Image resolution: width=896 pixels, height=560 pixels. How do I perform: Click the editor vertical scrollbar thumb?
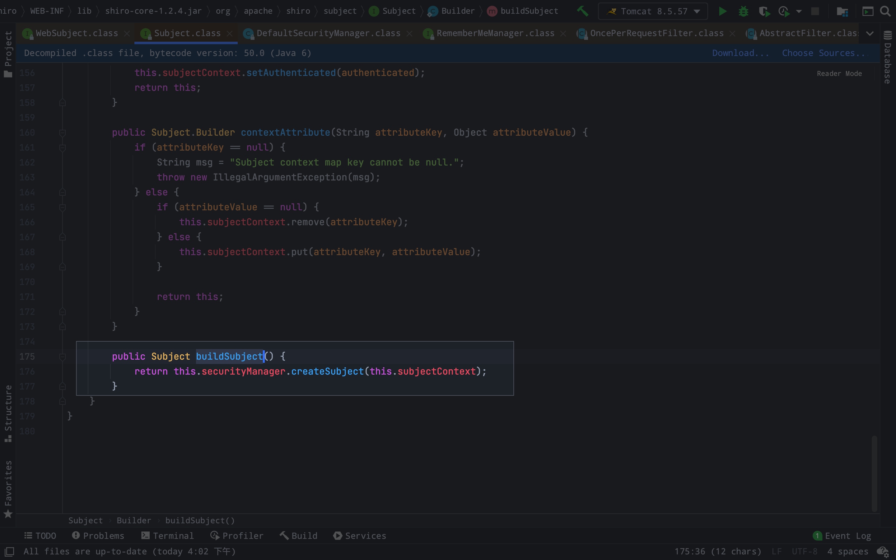pyautogui.click(x=874, y=473)
